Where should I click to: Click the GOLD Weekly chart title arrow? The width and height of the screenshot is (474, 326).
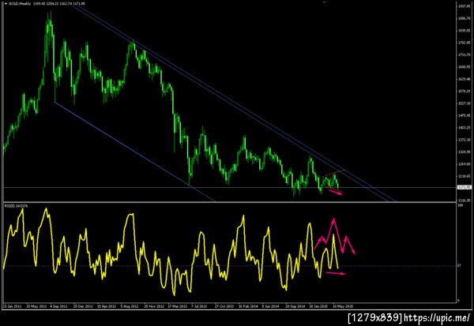[x=6, y=4]
